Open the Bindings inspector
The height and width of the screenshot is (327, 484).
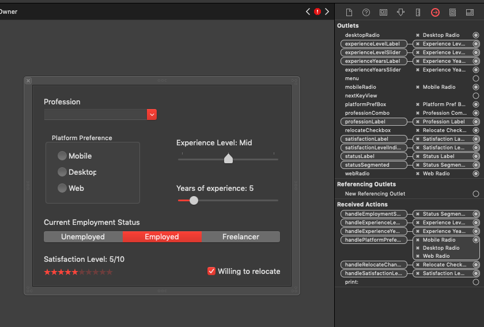coord(452,12)
